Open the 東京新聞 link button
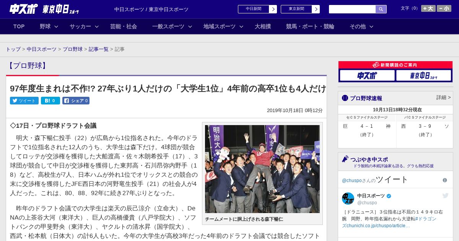459x241 pixels. [296, 9]
